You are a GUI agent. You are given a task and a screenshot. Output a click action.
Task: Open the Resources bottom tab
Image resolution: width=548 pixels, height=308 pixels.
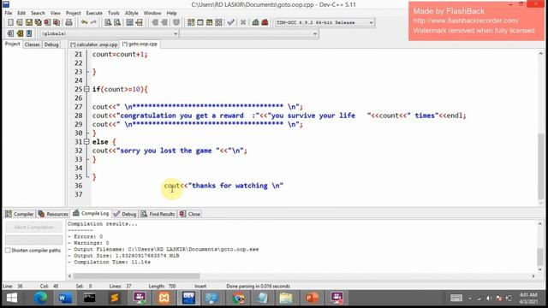coord(53,214)
